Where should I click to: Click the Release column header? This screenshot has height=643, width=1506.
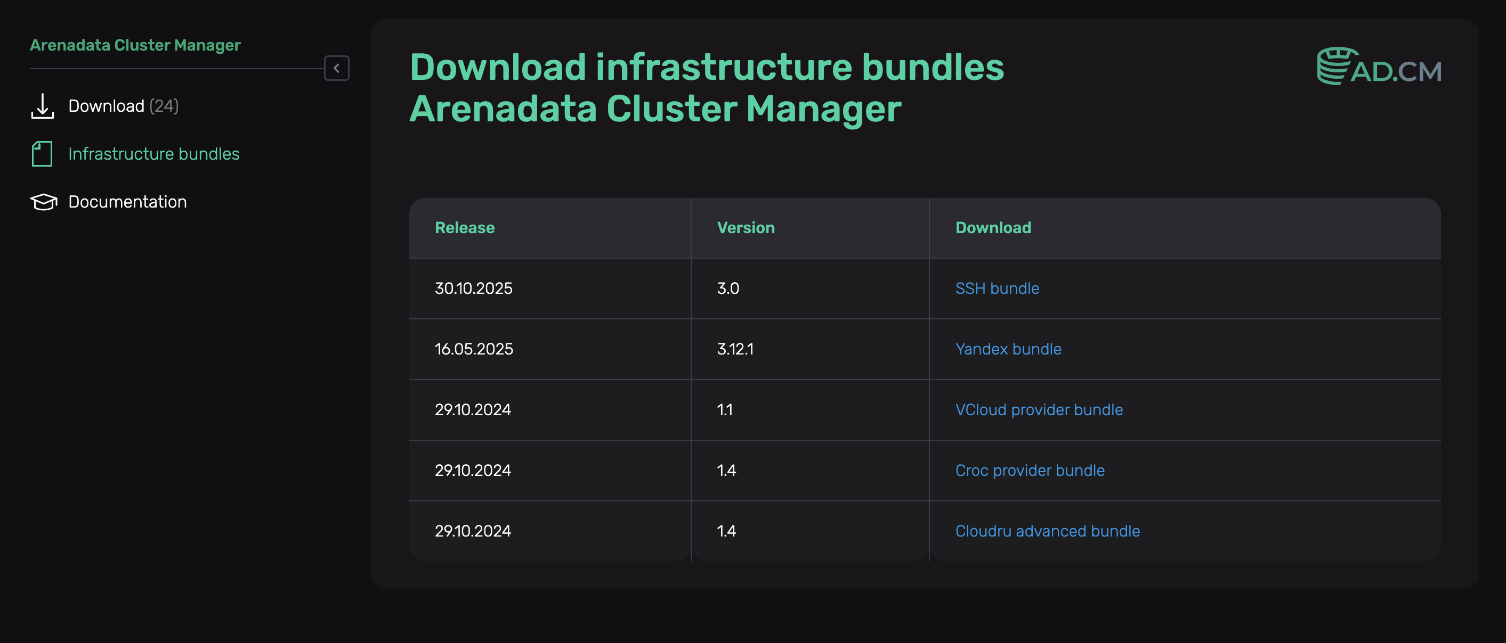pyautogui.click(x=464, y=228)
